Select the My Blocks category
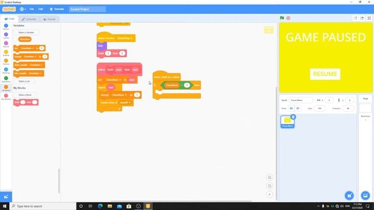 [6, 97]
